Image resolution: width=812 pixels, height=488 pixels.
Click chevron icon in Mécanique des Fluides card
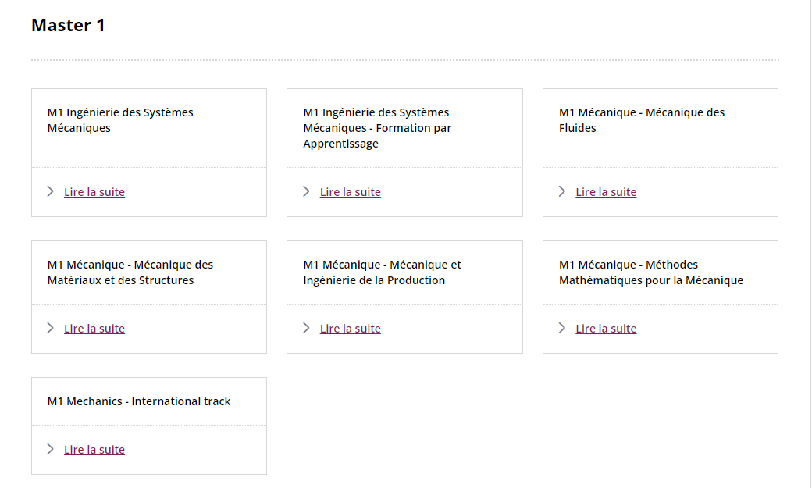562,191
